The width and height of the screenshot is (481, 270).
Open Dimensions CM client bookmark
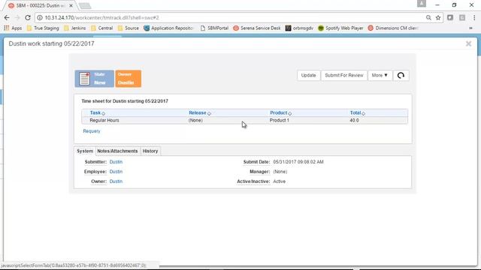[x=392, y=28]
